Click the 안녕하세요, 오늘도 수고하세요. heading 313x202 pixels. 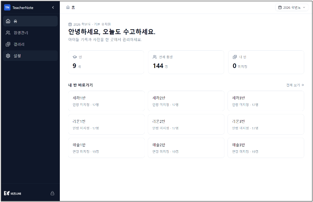tap(112, 31)
